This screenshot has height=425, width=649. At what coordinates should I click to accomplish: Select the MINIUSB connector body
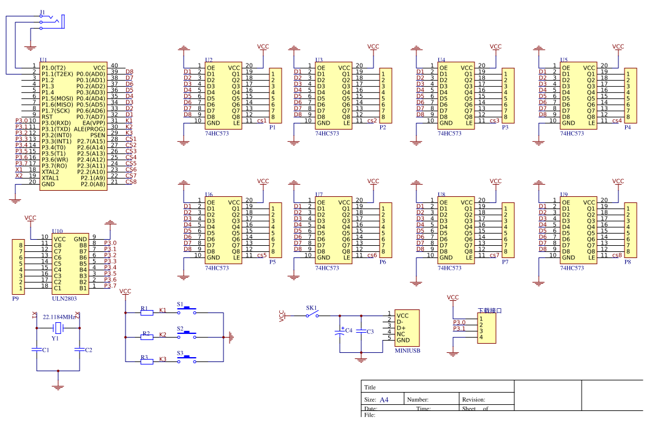(x=407, y=328)
